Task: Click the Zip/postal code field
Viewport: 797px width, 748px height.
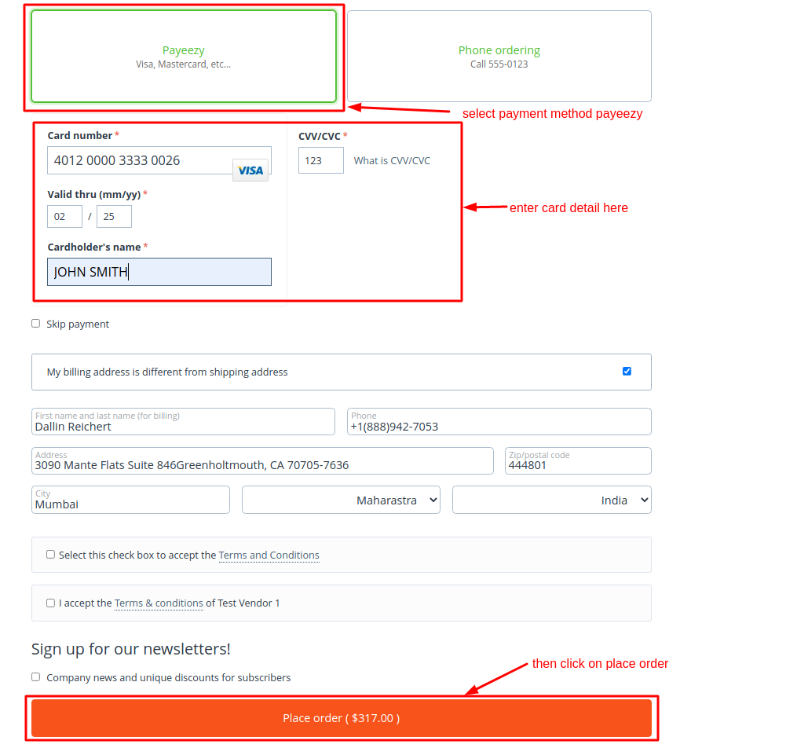Action: point(578,460)
